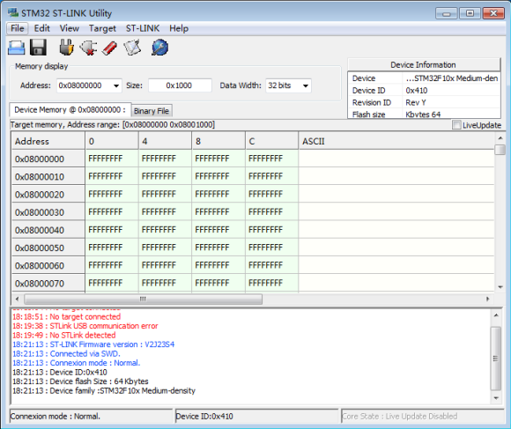Click log line No STLink detected
This screenshot has height=429, width=511.
coord(63,336)
